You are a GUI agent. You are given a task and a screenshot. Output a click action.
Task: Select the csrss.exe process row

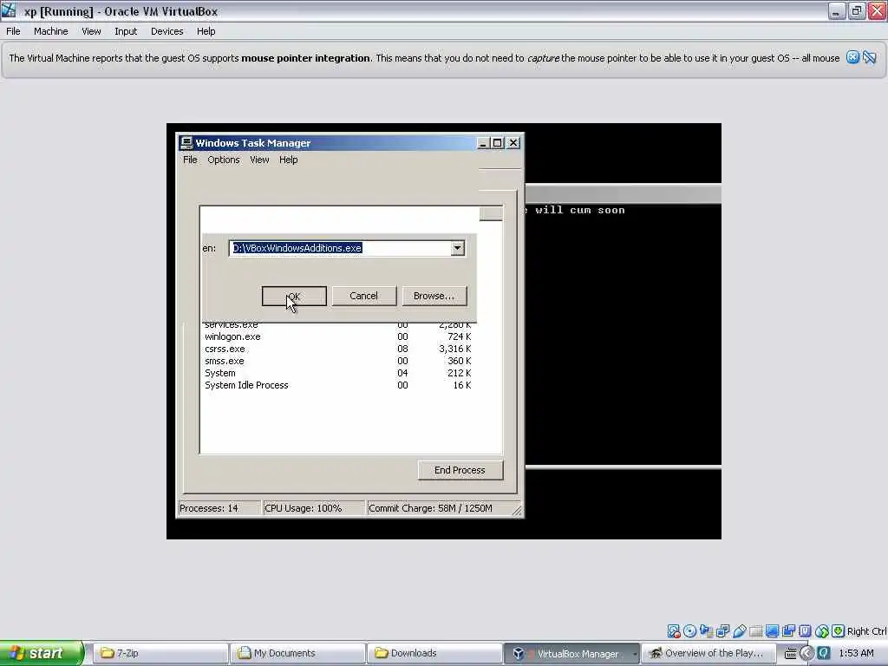coord(338,349)
